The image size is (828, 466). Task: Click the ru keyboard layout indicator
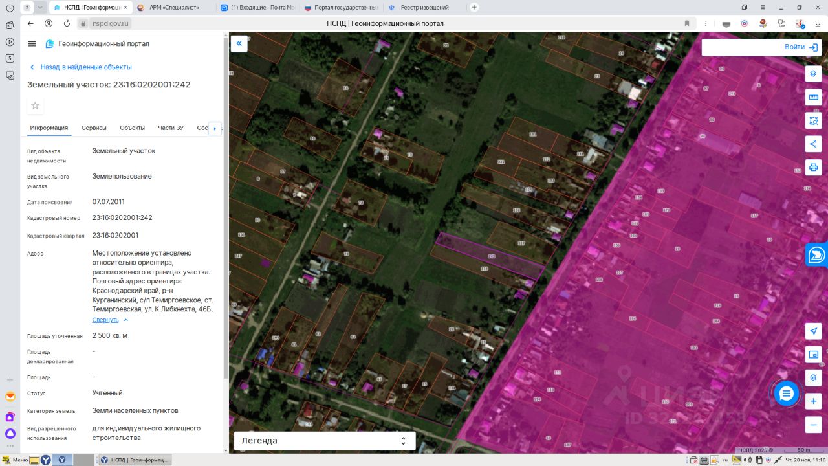(725, 460)
